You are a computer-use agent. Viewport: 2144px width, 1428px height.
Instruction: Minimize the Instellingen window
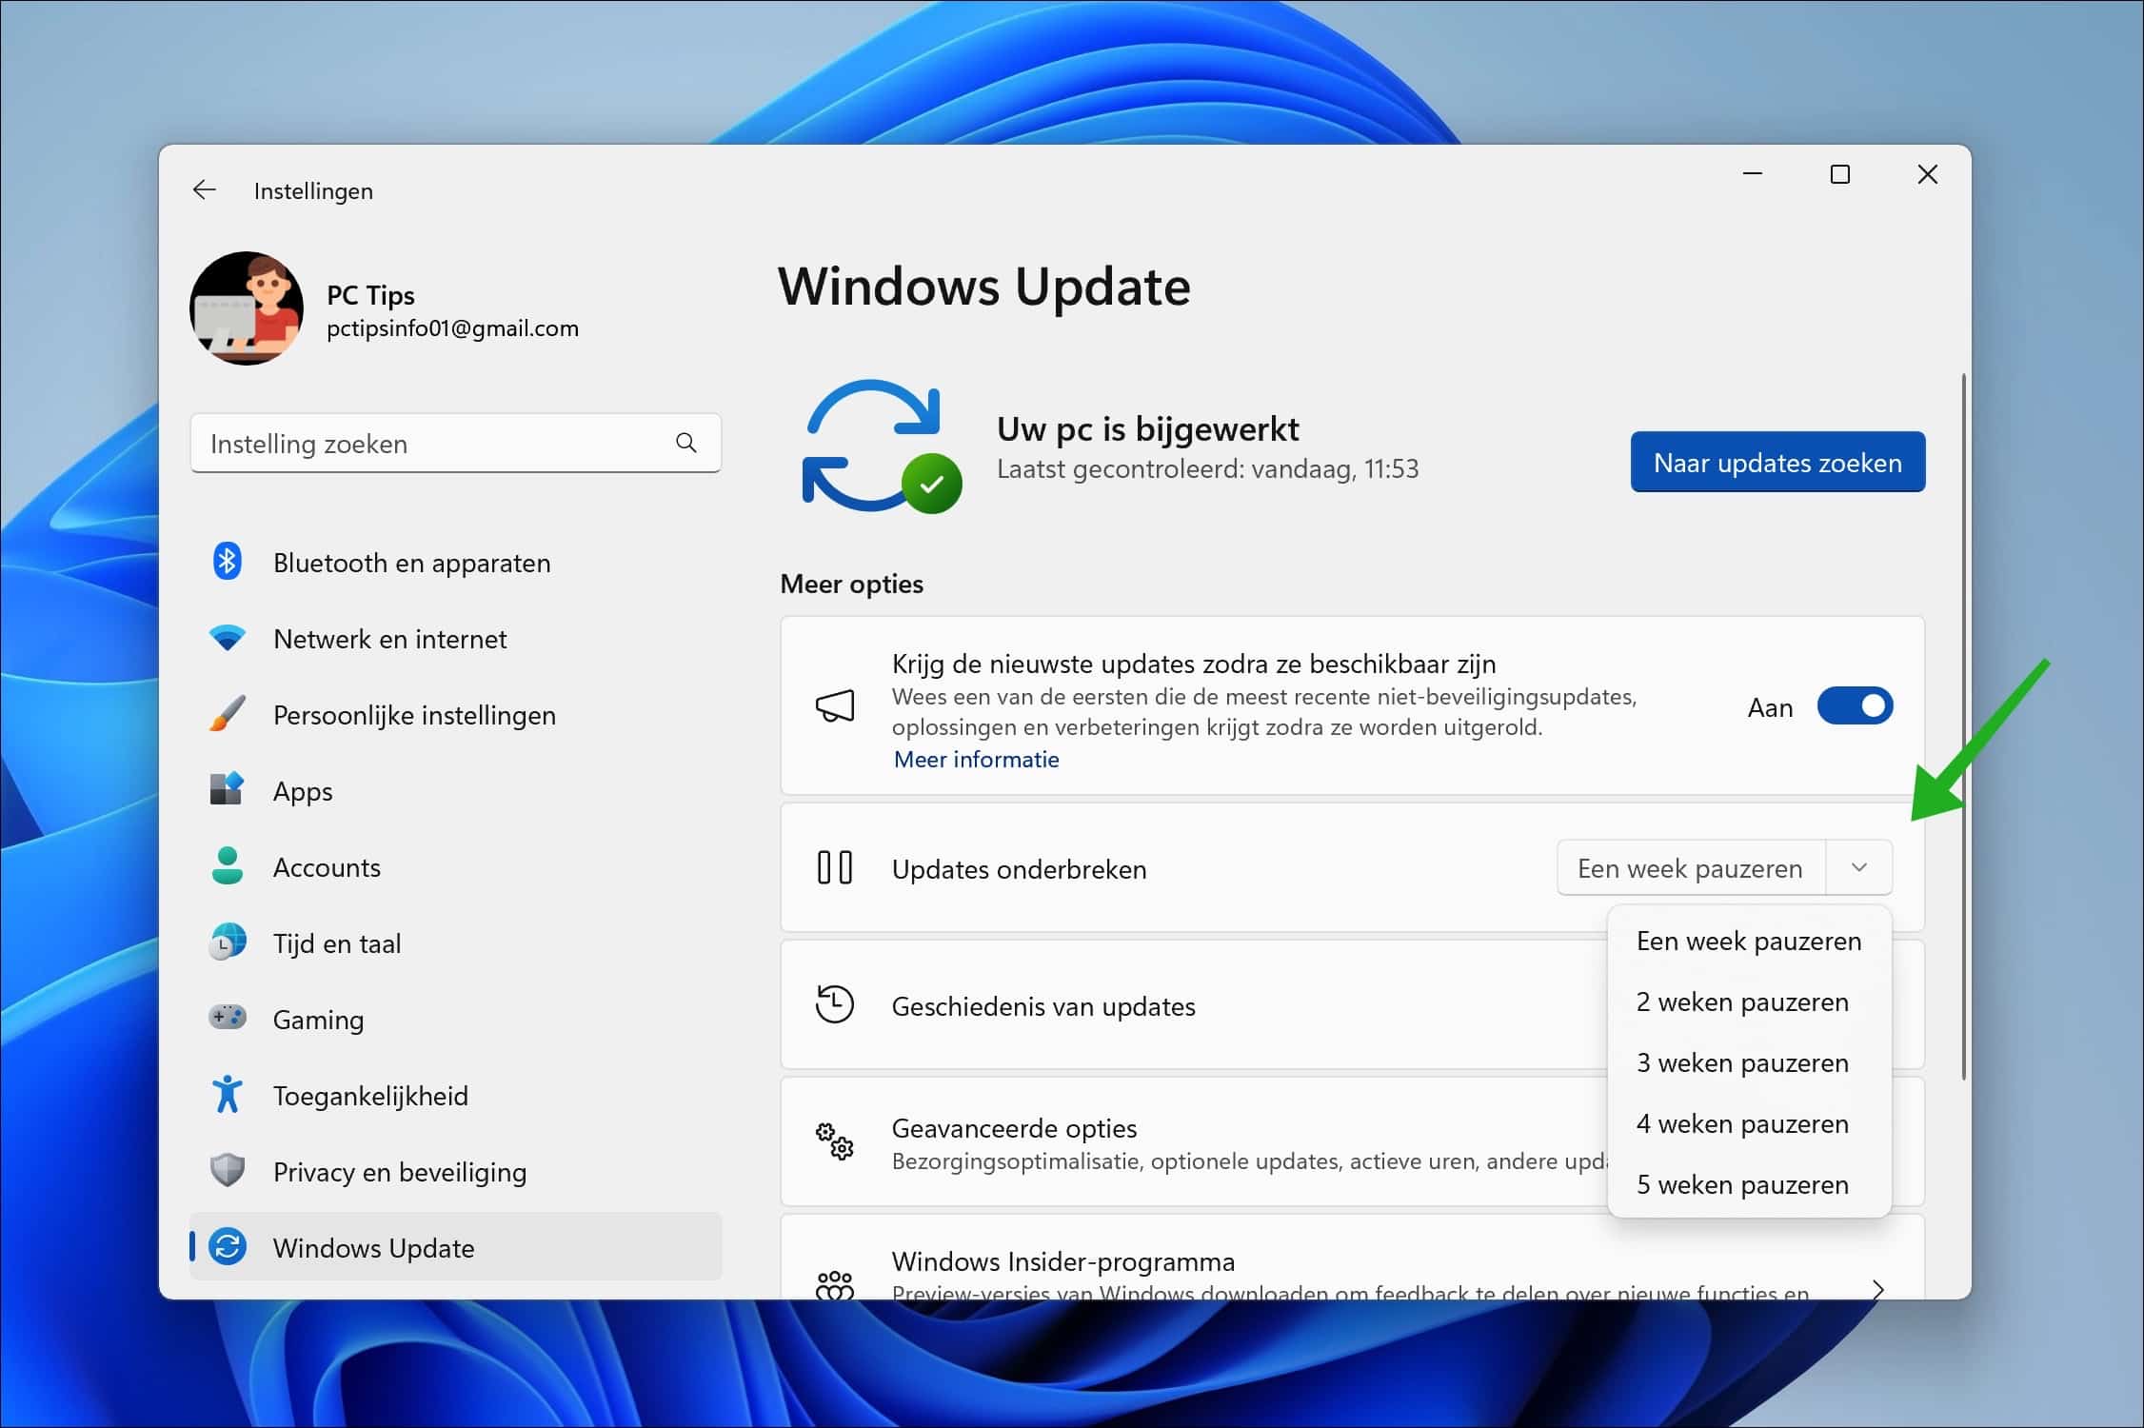(x=1753, y=174)
